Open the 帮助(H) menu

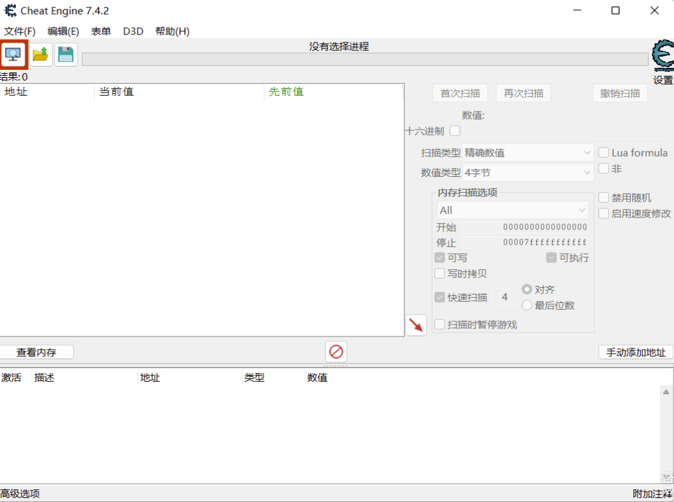tap(172, 31)
